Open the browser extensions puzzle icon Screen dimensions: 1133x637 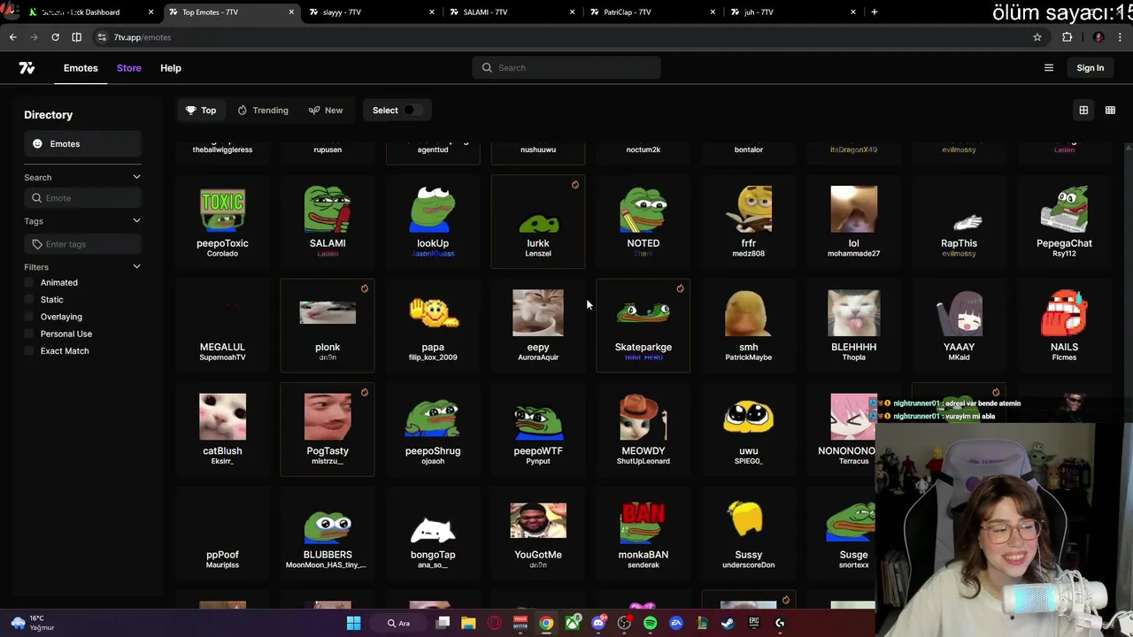[x=1067, y=37]
